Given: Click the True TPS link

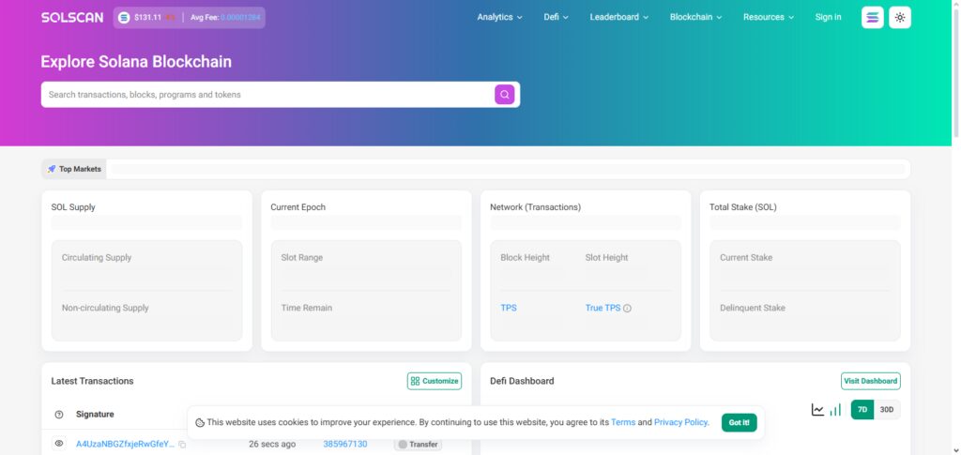Looking at the screenshot, I should pyautogui.click(x=603, y=308).
